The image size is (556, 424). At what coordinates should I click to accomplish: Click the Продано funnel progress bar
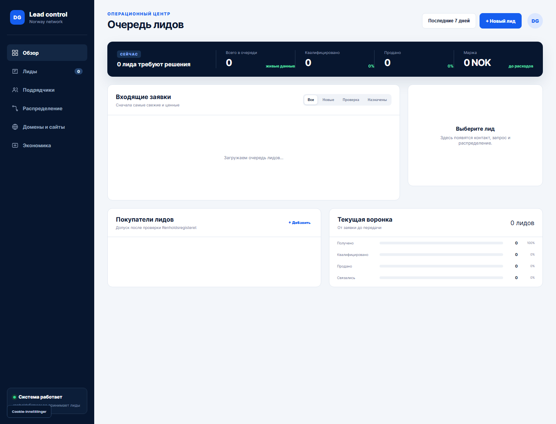441,266
